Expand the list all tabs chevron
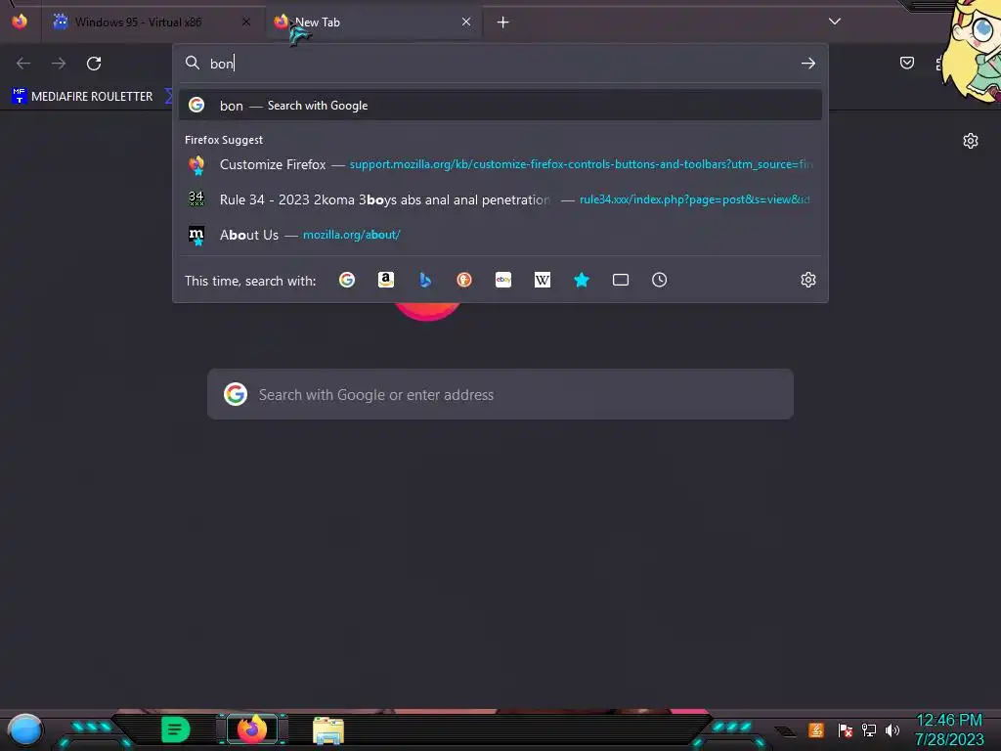 (x=835, y=22)
